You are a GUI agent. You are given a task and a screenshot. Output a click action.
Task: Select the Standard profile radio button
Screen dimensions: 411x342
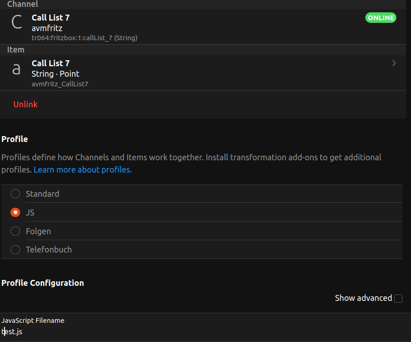(x=15, y=194)
